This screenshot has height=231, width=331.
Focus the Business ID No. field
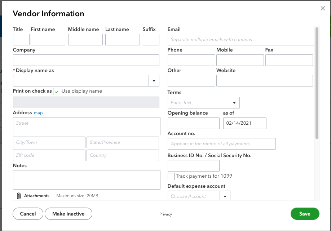click(x=194, y=166)
